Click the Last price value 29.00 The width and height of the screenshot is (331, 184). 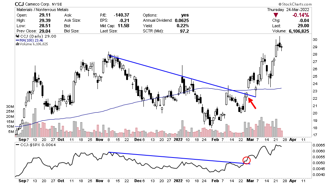pos(303,26)
